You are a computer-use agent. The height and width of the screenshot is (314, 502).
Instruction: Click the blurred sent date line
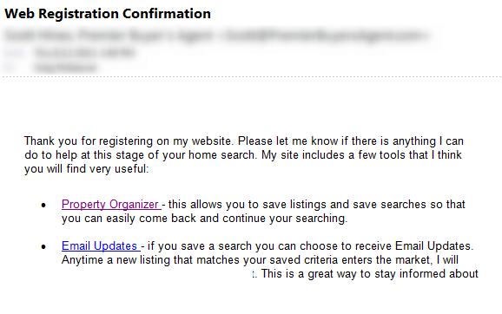[85, 52]
